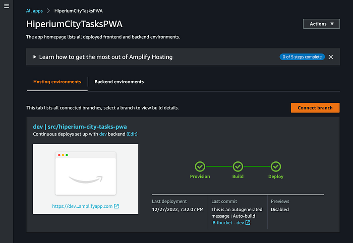Click the HiperiumCityTasksPWA breadcrumb text

[78, 11]
